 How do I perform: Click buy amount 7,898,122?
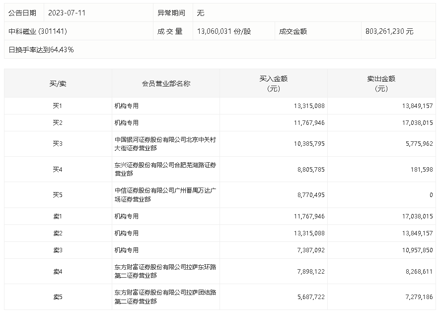click(x=311, y=272)
